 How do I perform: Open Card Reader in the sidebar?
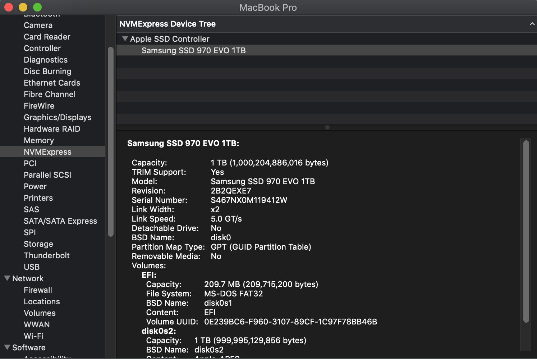coord(47,37)
